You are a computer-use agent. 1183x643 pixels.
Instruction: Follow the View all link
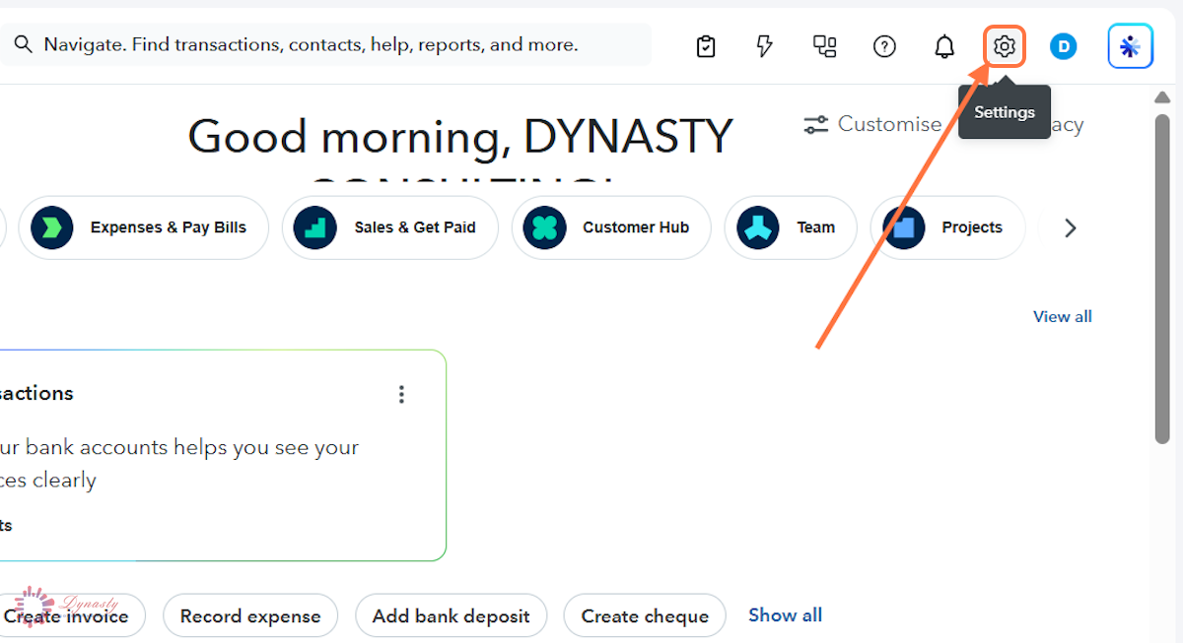(x=1063, y=316)
